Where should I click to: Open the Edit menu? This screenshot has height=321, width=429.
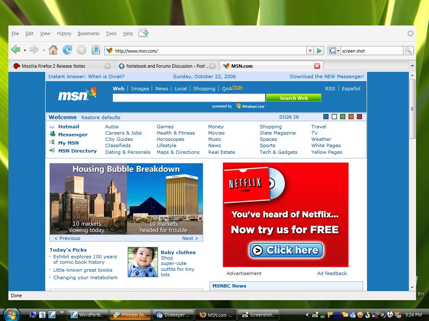tap(29, 33)
